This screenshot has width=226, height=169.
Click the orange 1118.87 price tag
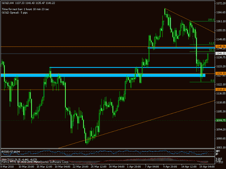click(221, 89)
